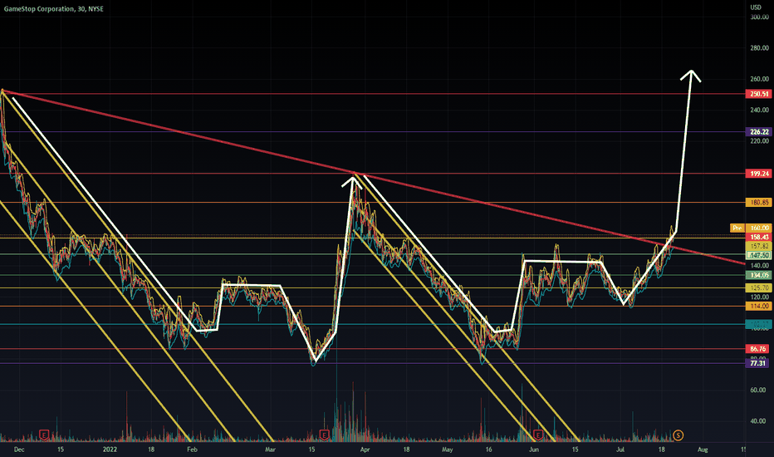This screenshot has width=774, height=457.
Task: Select the green 134.05 price label
Action: [759, 276]
